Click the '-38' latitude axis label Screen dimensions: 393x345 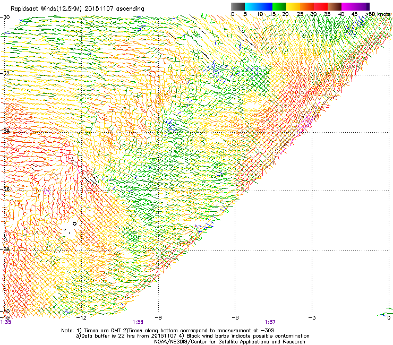(5, 249)
